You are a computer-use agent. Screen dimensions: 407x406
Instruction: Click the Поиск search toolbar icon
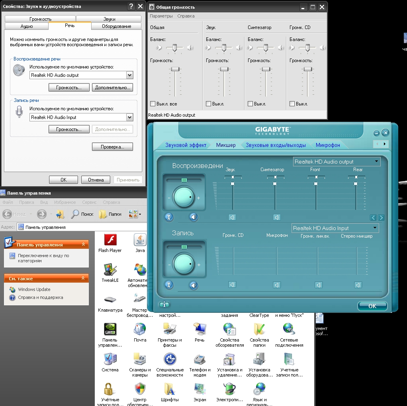(x=82, y=214)
